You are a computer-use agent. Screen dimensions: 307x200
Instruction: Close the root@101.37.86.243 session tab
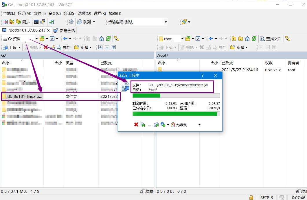48,30
